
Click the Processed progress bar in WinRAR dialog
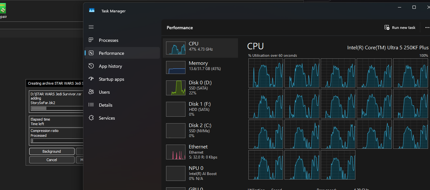[57, 141]
